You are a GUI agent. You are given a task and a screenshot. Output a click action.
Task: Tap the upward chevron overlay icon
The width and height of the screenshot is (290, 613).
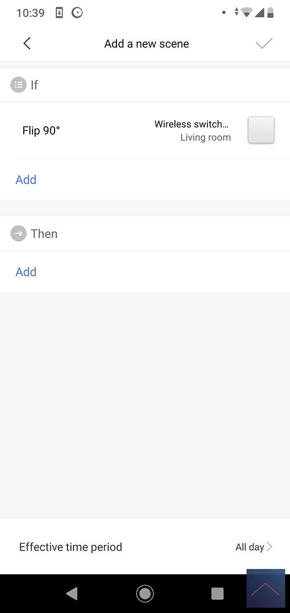tap(265, 589)
